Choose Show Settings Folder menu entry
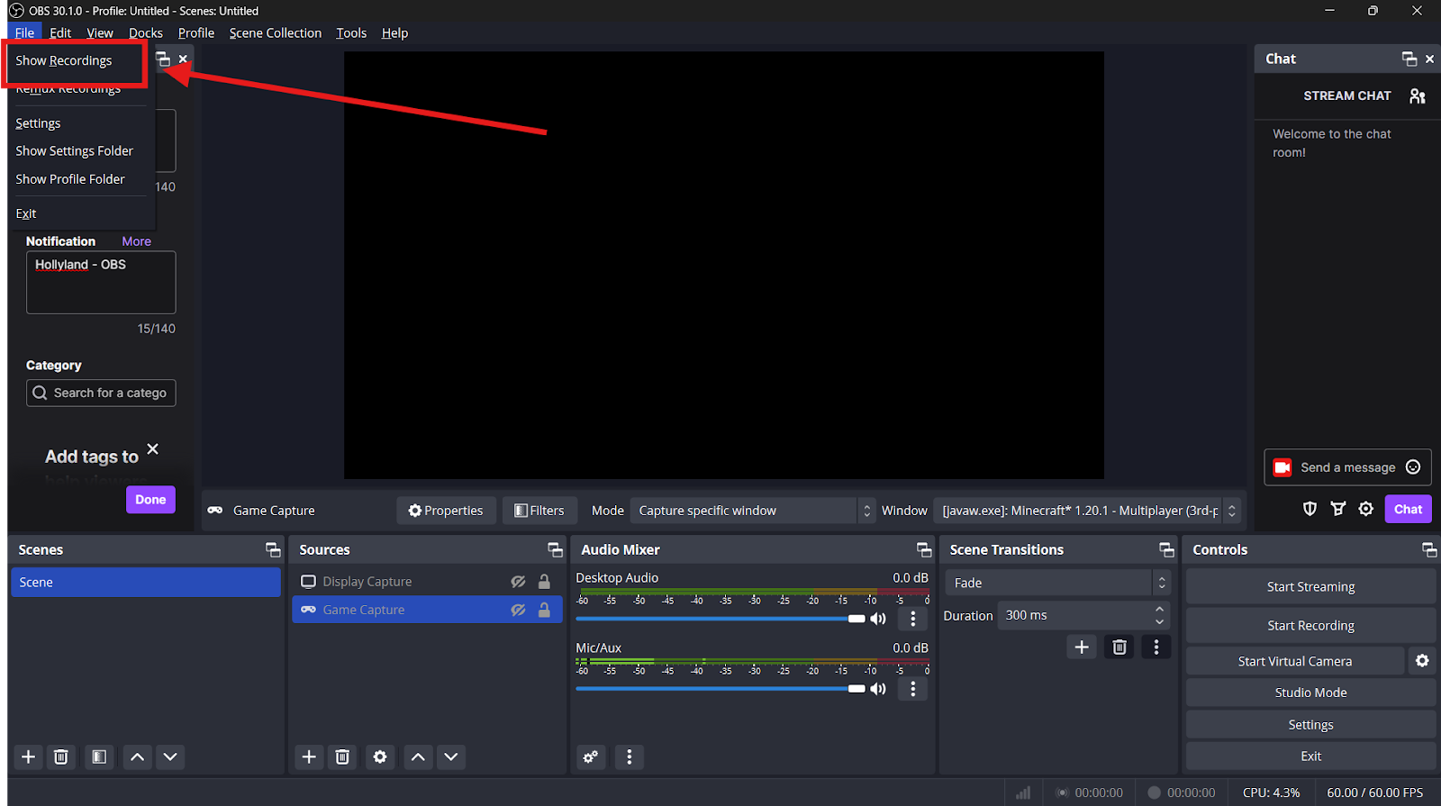 coord(75,151)
